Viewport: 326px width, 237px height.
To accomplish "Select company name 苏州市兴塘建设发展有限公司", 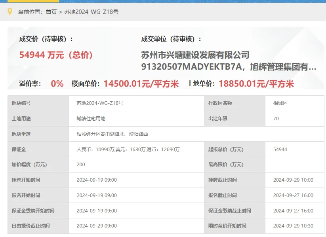I will coord(195,55).
